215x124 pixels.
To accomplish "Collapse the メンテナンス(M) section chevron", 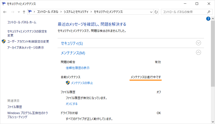I will point(198,52).
